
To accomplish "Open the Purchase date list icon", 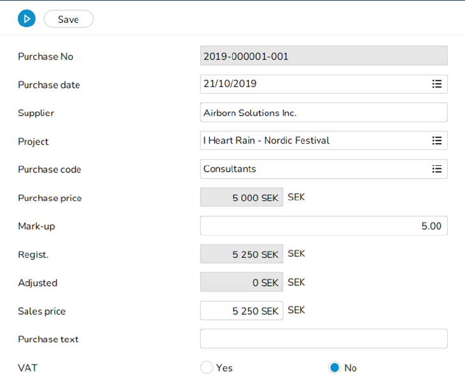I will click(x=437, y=84).
